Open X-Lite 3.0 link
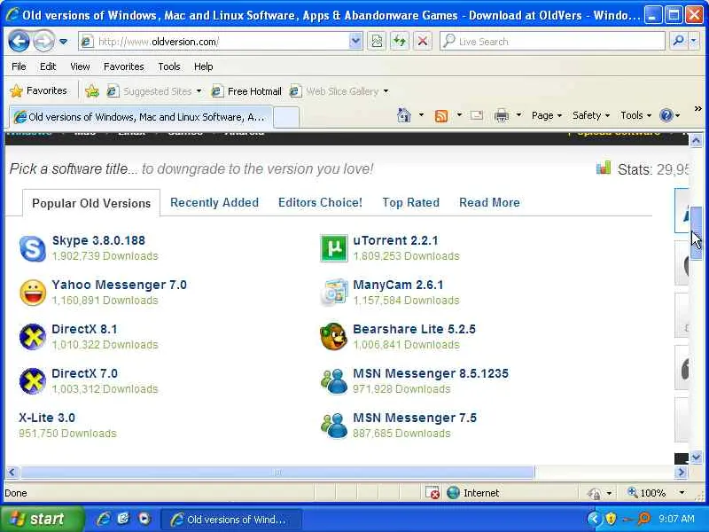This screenshot has width=709, height=532. click(x=47, y=418)
